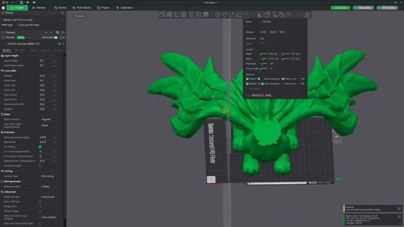Select the Scale tool in the toolbar
Image resolution: width=404 pixels, height=227 pixels.
232,15
